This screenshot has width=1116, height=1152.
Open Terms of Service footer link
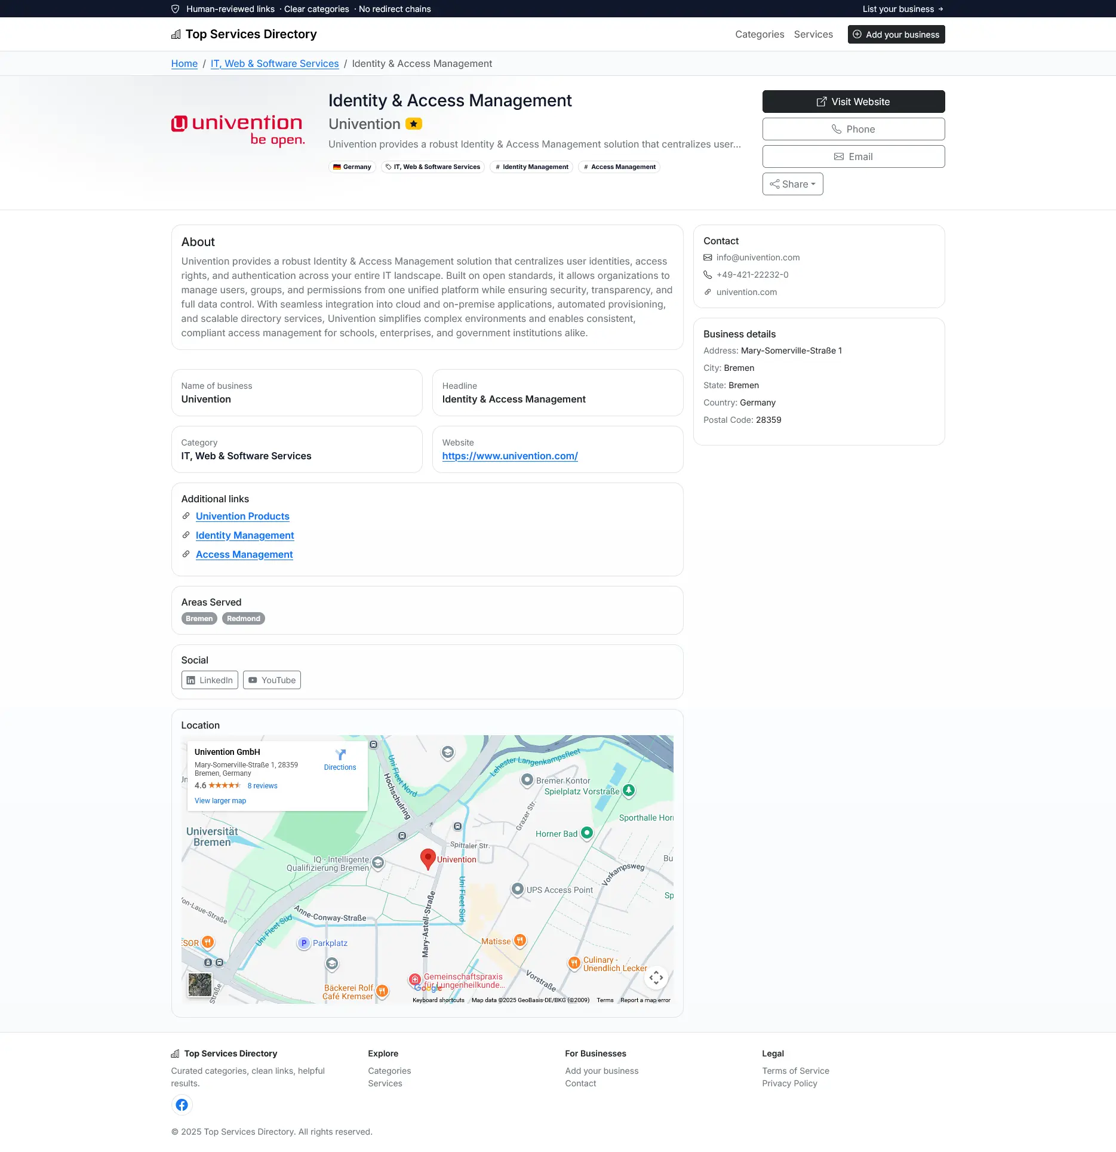[x=795, y=1071]
